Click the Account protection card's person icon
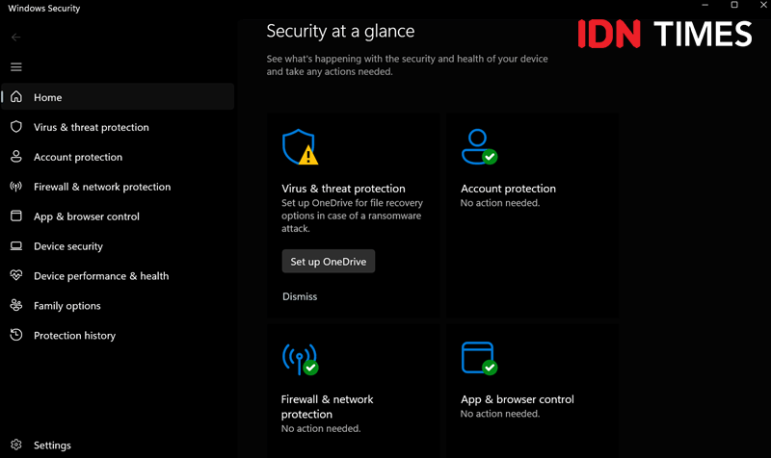Screen dimensions: 771x458 [479, 147]
